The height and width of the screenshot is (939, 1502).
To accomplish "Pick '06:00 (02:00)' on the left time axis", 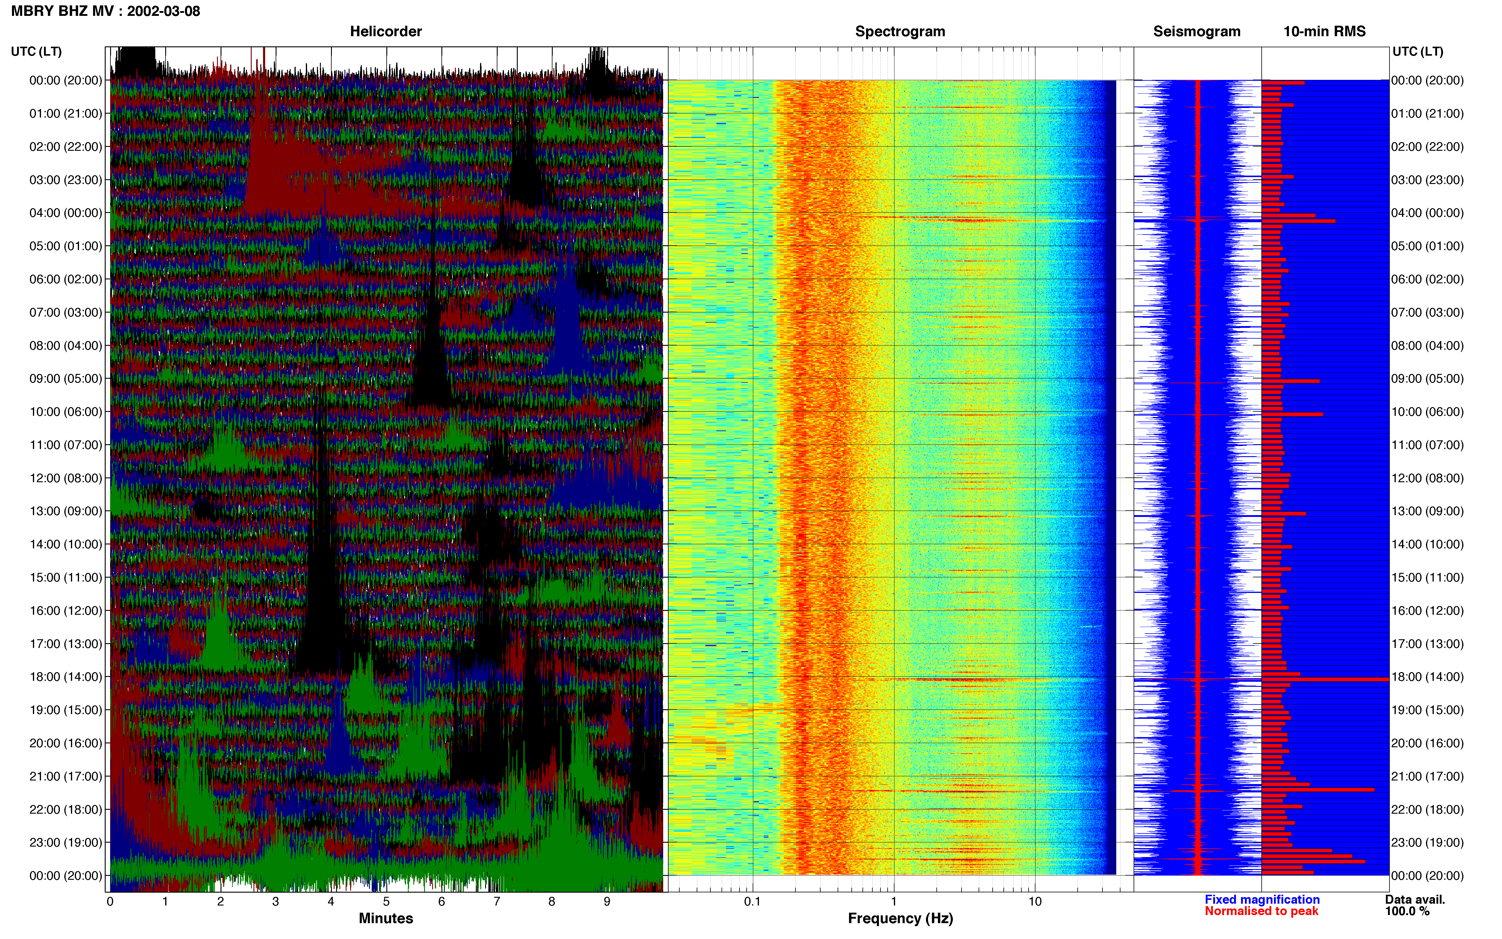I will [x=66, y=279].
